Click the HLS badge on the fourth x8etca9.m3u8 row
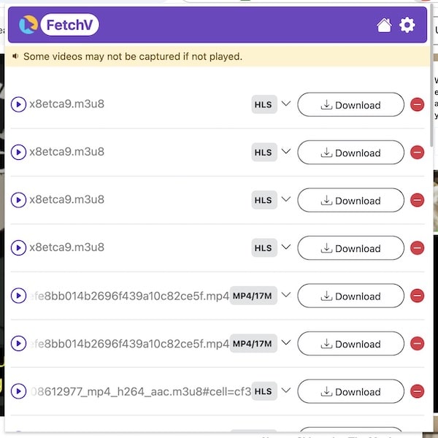This screenshot has height=438, width=438. 264,248
